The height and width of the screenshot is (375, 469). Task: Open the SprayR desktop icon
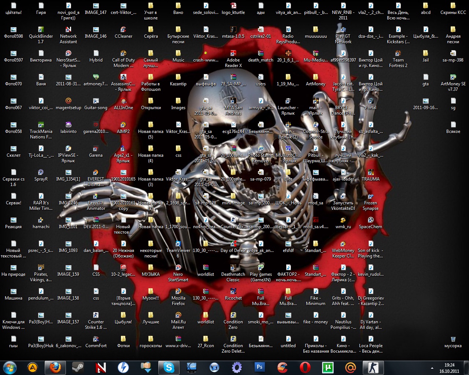click(41, 175)
